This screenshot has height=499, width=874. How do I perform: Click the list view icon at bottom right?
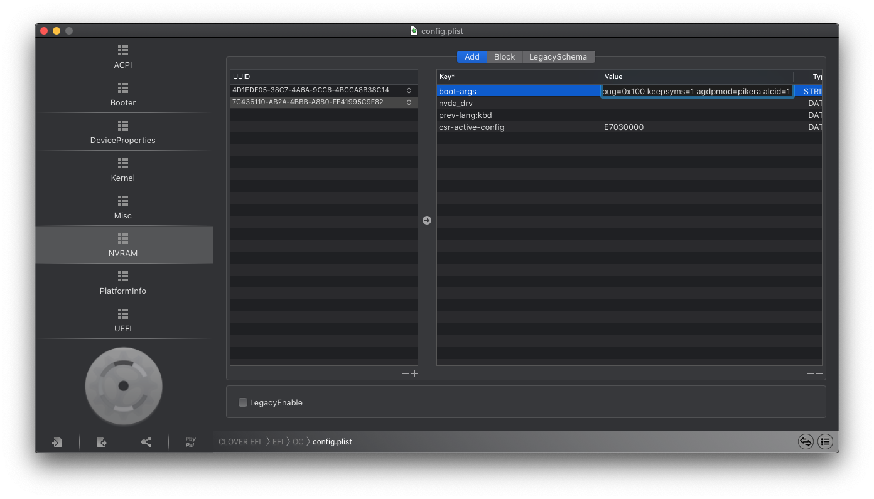pyautogui.click(x=825, y=442)
